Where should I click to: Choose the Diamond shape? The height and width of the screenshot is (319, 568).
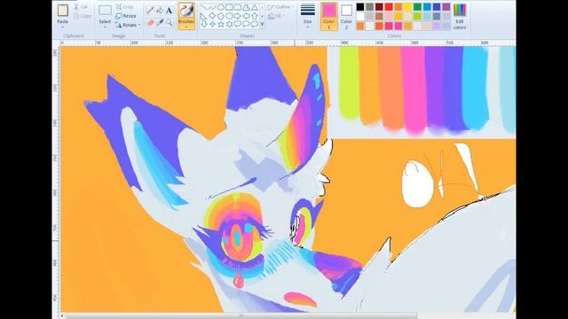click(x=212, y=16)
